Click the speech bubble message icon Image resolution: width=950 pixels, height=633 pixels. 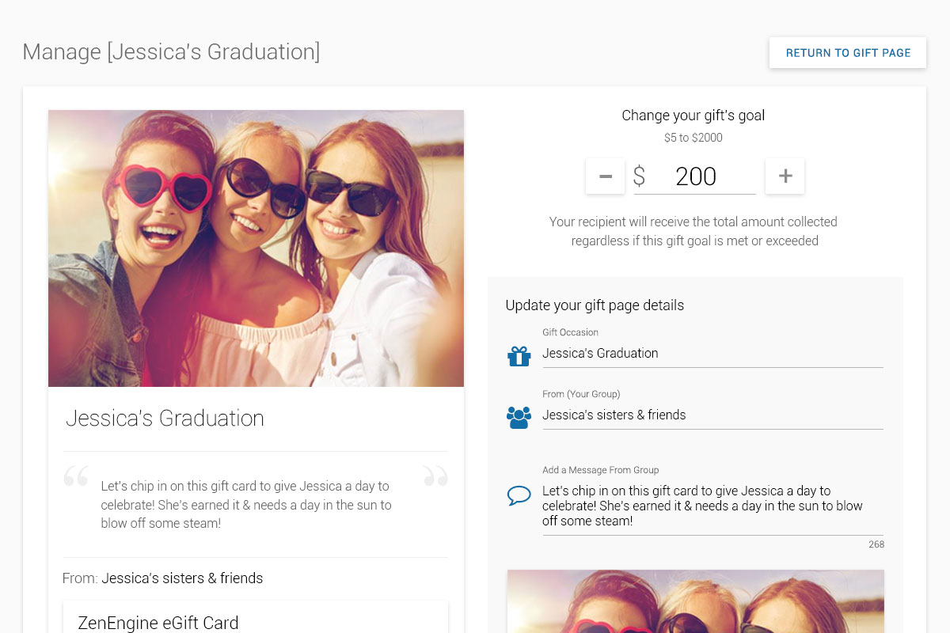tap(519, 496)
